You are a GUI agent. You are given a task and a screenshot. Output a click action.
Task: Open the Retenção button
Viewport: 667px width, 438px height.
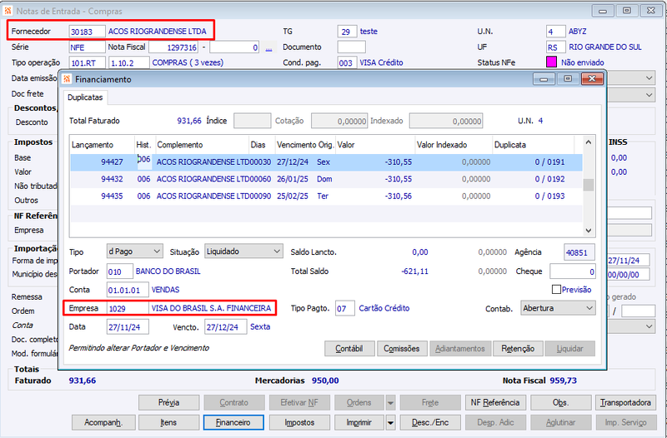(x=518, y=349)
